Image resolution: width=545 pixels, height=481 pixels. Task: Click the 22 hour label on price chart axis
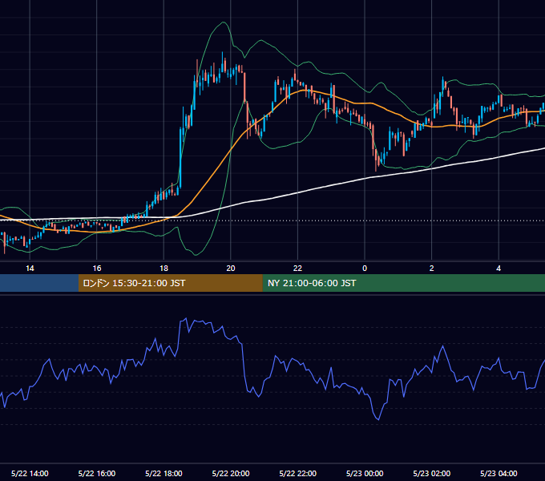coord(297,269)
